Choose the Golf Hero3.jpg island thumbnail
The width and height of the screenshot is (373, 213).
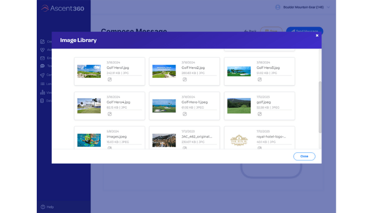click(239, 71)
